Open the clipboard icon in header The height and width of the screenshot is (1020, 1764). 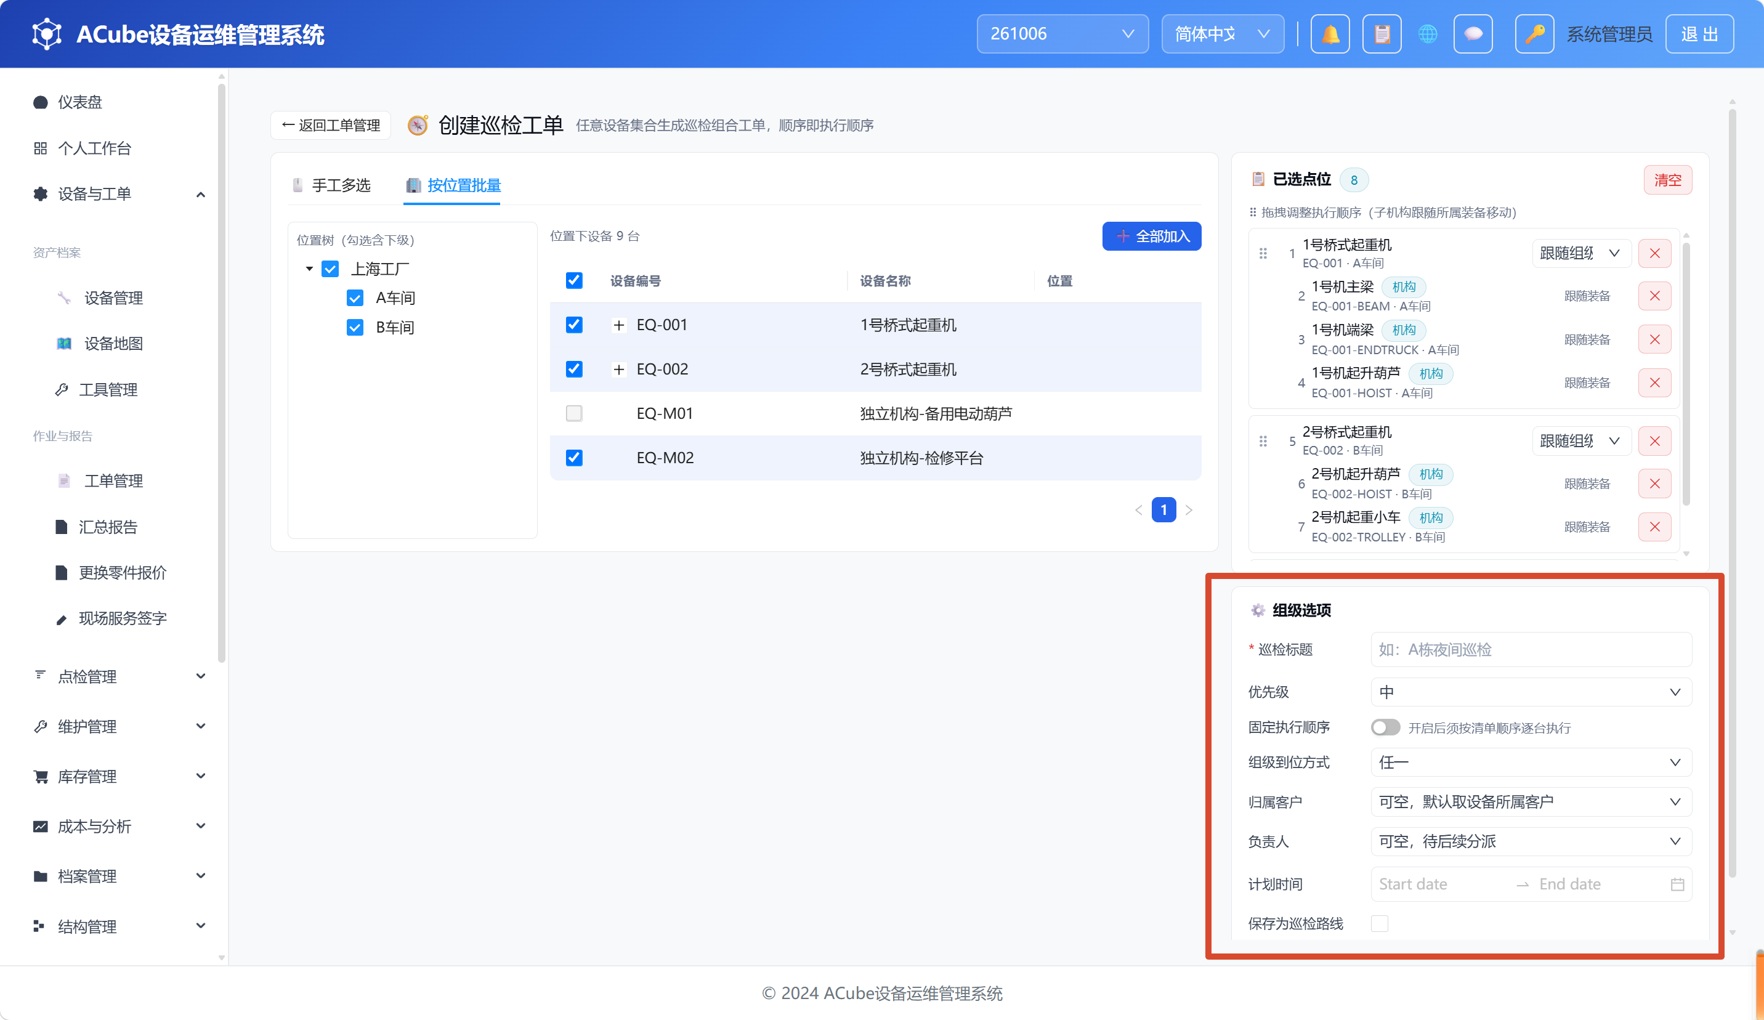click(1381, 34)
